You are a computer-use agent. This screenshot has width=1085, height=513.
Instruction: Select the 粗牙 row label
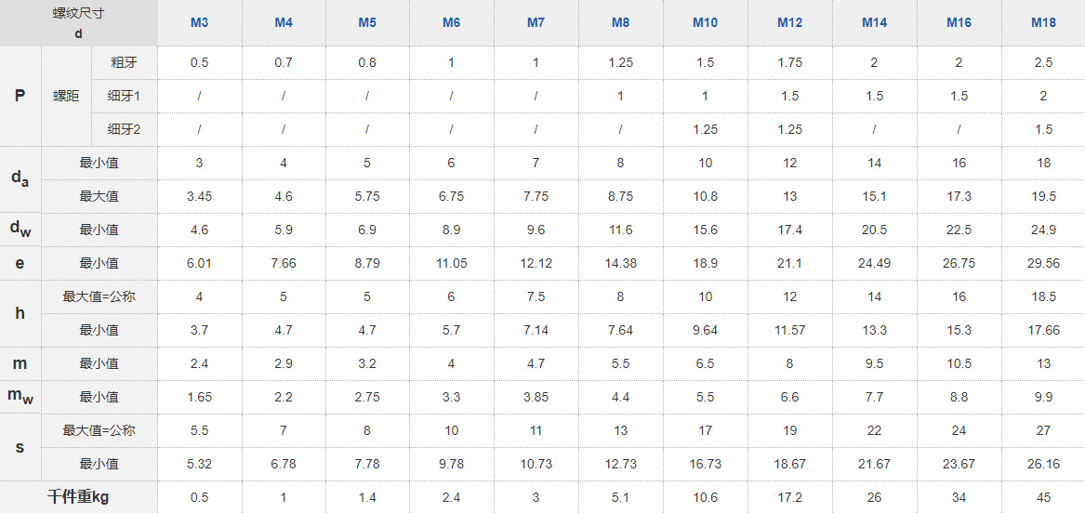[x=125, y=63]
